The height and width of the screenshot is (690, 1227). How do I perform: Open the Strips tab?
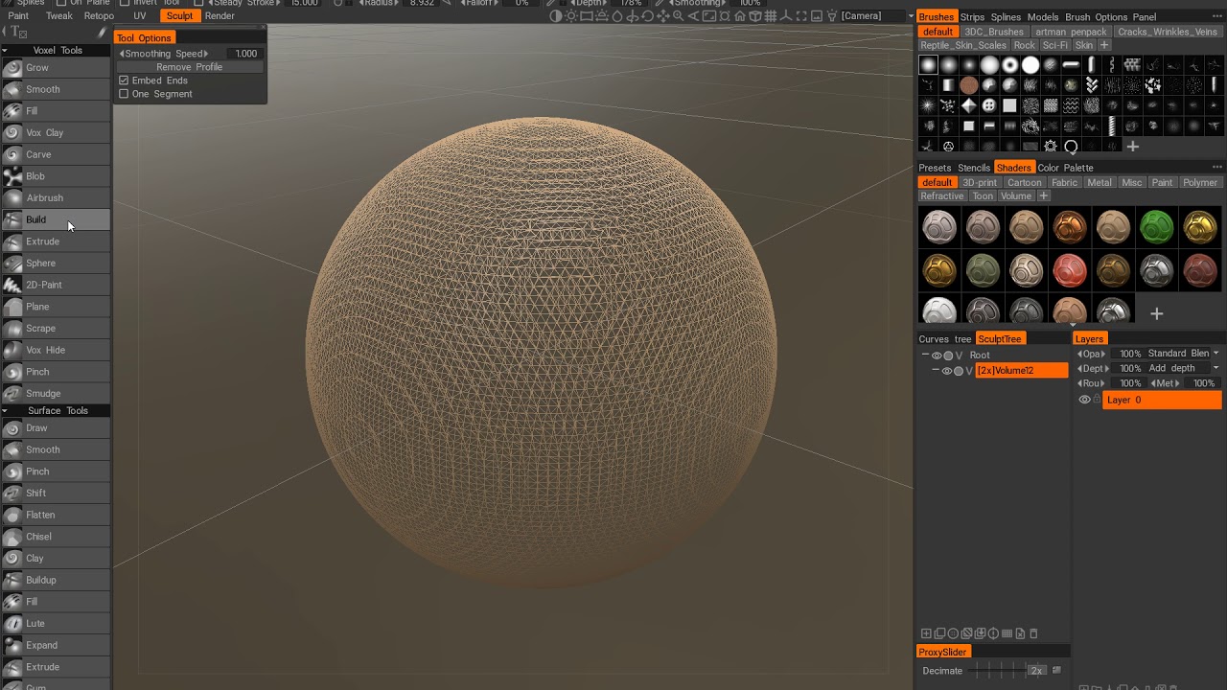pyautogui.click(x=972, y=17)
